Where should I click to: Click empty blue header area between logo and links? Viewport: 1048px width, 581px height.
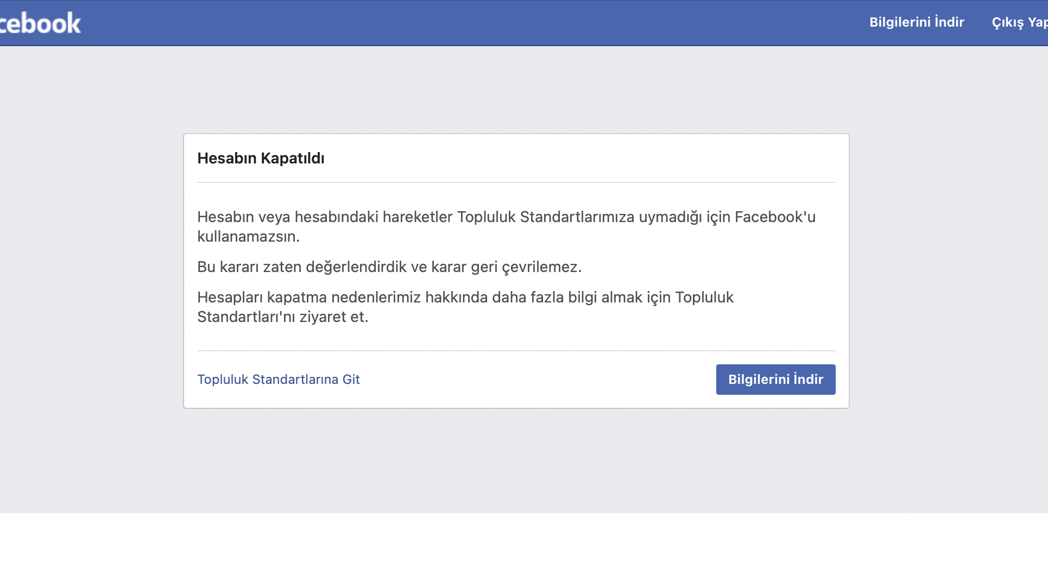point(472,23)
